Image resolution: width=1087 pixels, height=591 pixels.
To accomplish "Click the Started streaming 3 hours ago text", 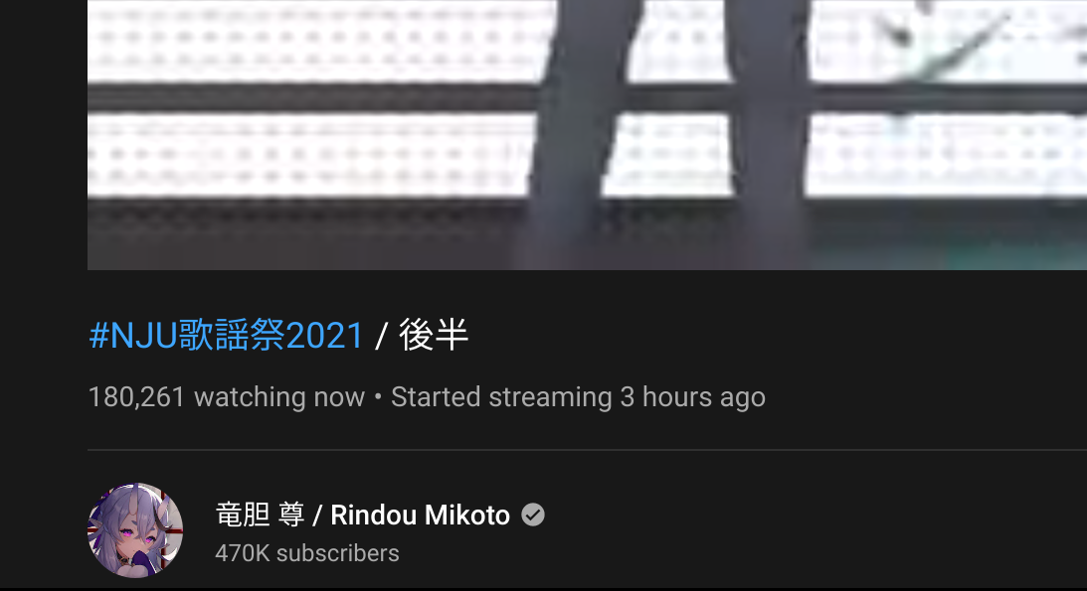I will click(x=578, y=397).
